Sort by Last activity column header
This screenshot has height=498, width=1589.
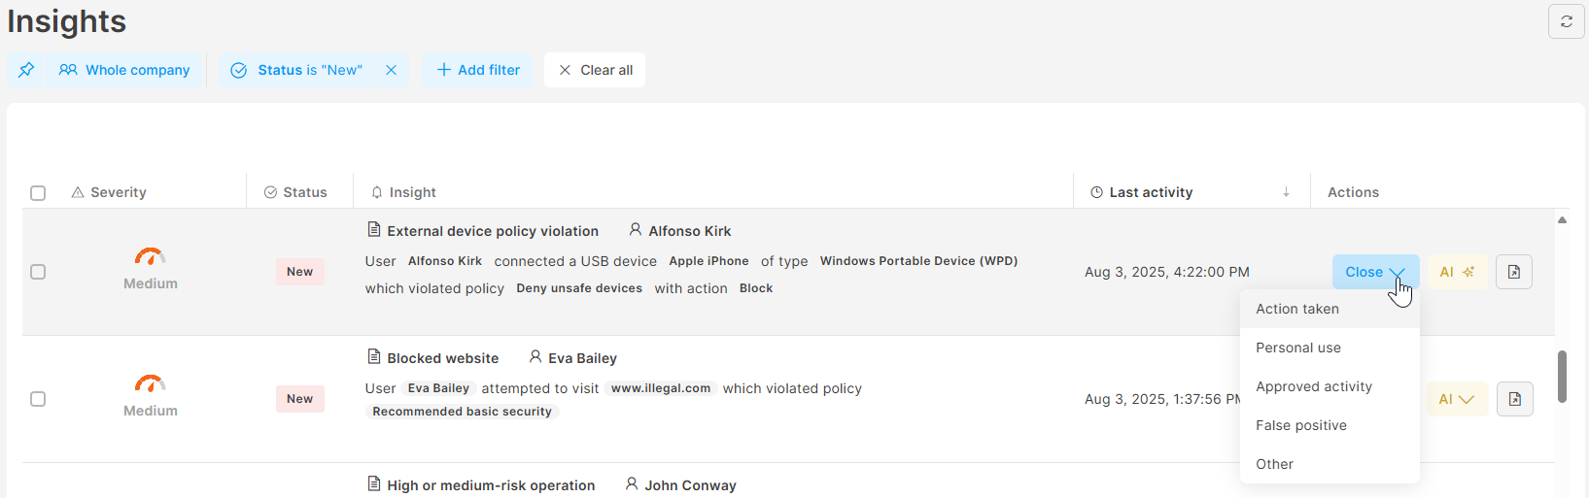1142,192
